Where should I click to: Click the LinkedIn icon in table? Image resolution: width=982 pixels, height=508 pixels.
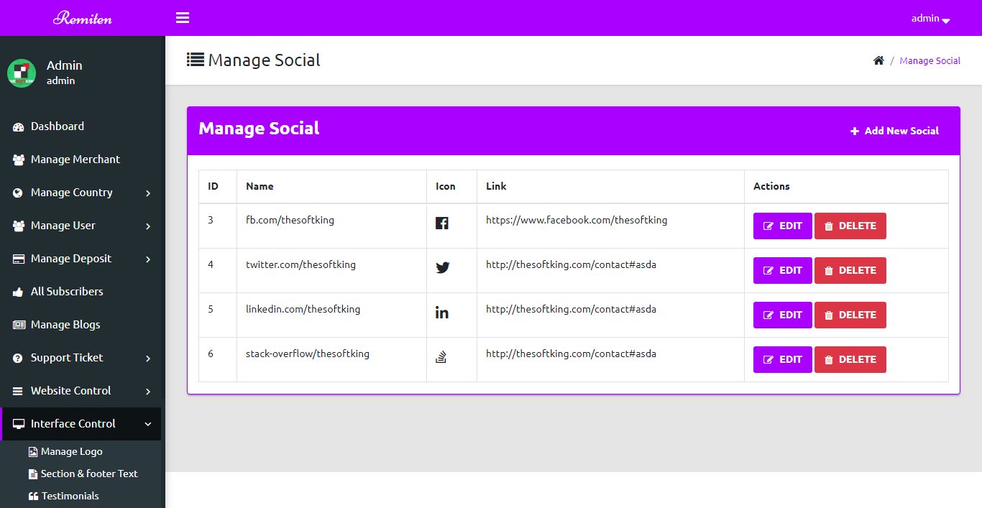(442, 313)
